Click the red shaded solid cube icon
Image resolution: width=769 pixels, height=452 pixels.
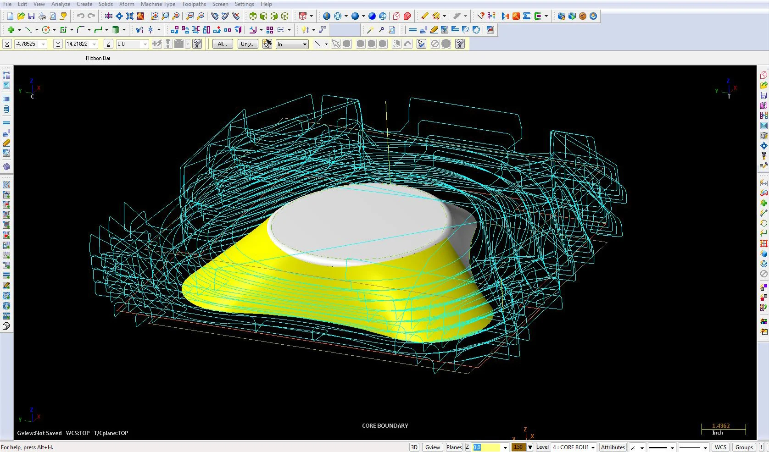(407, 16)
